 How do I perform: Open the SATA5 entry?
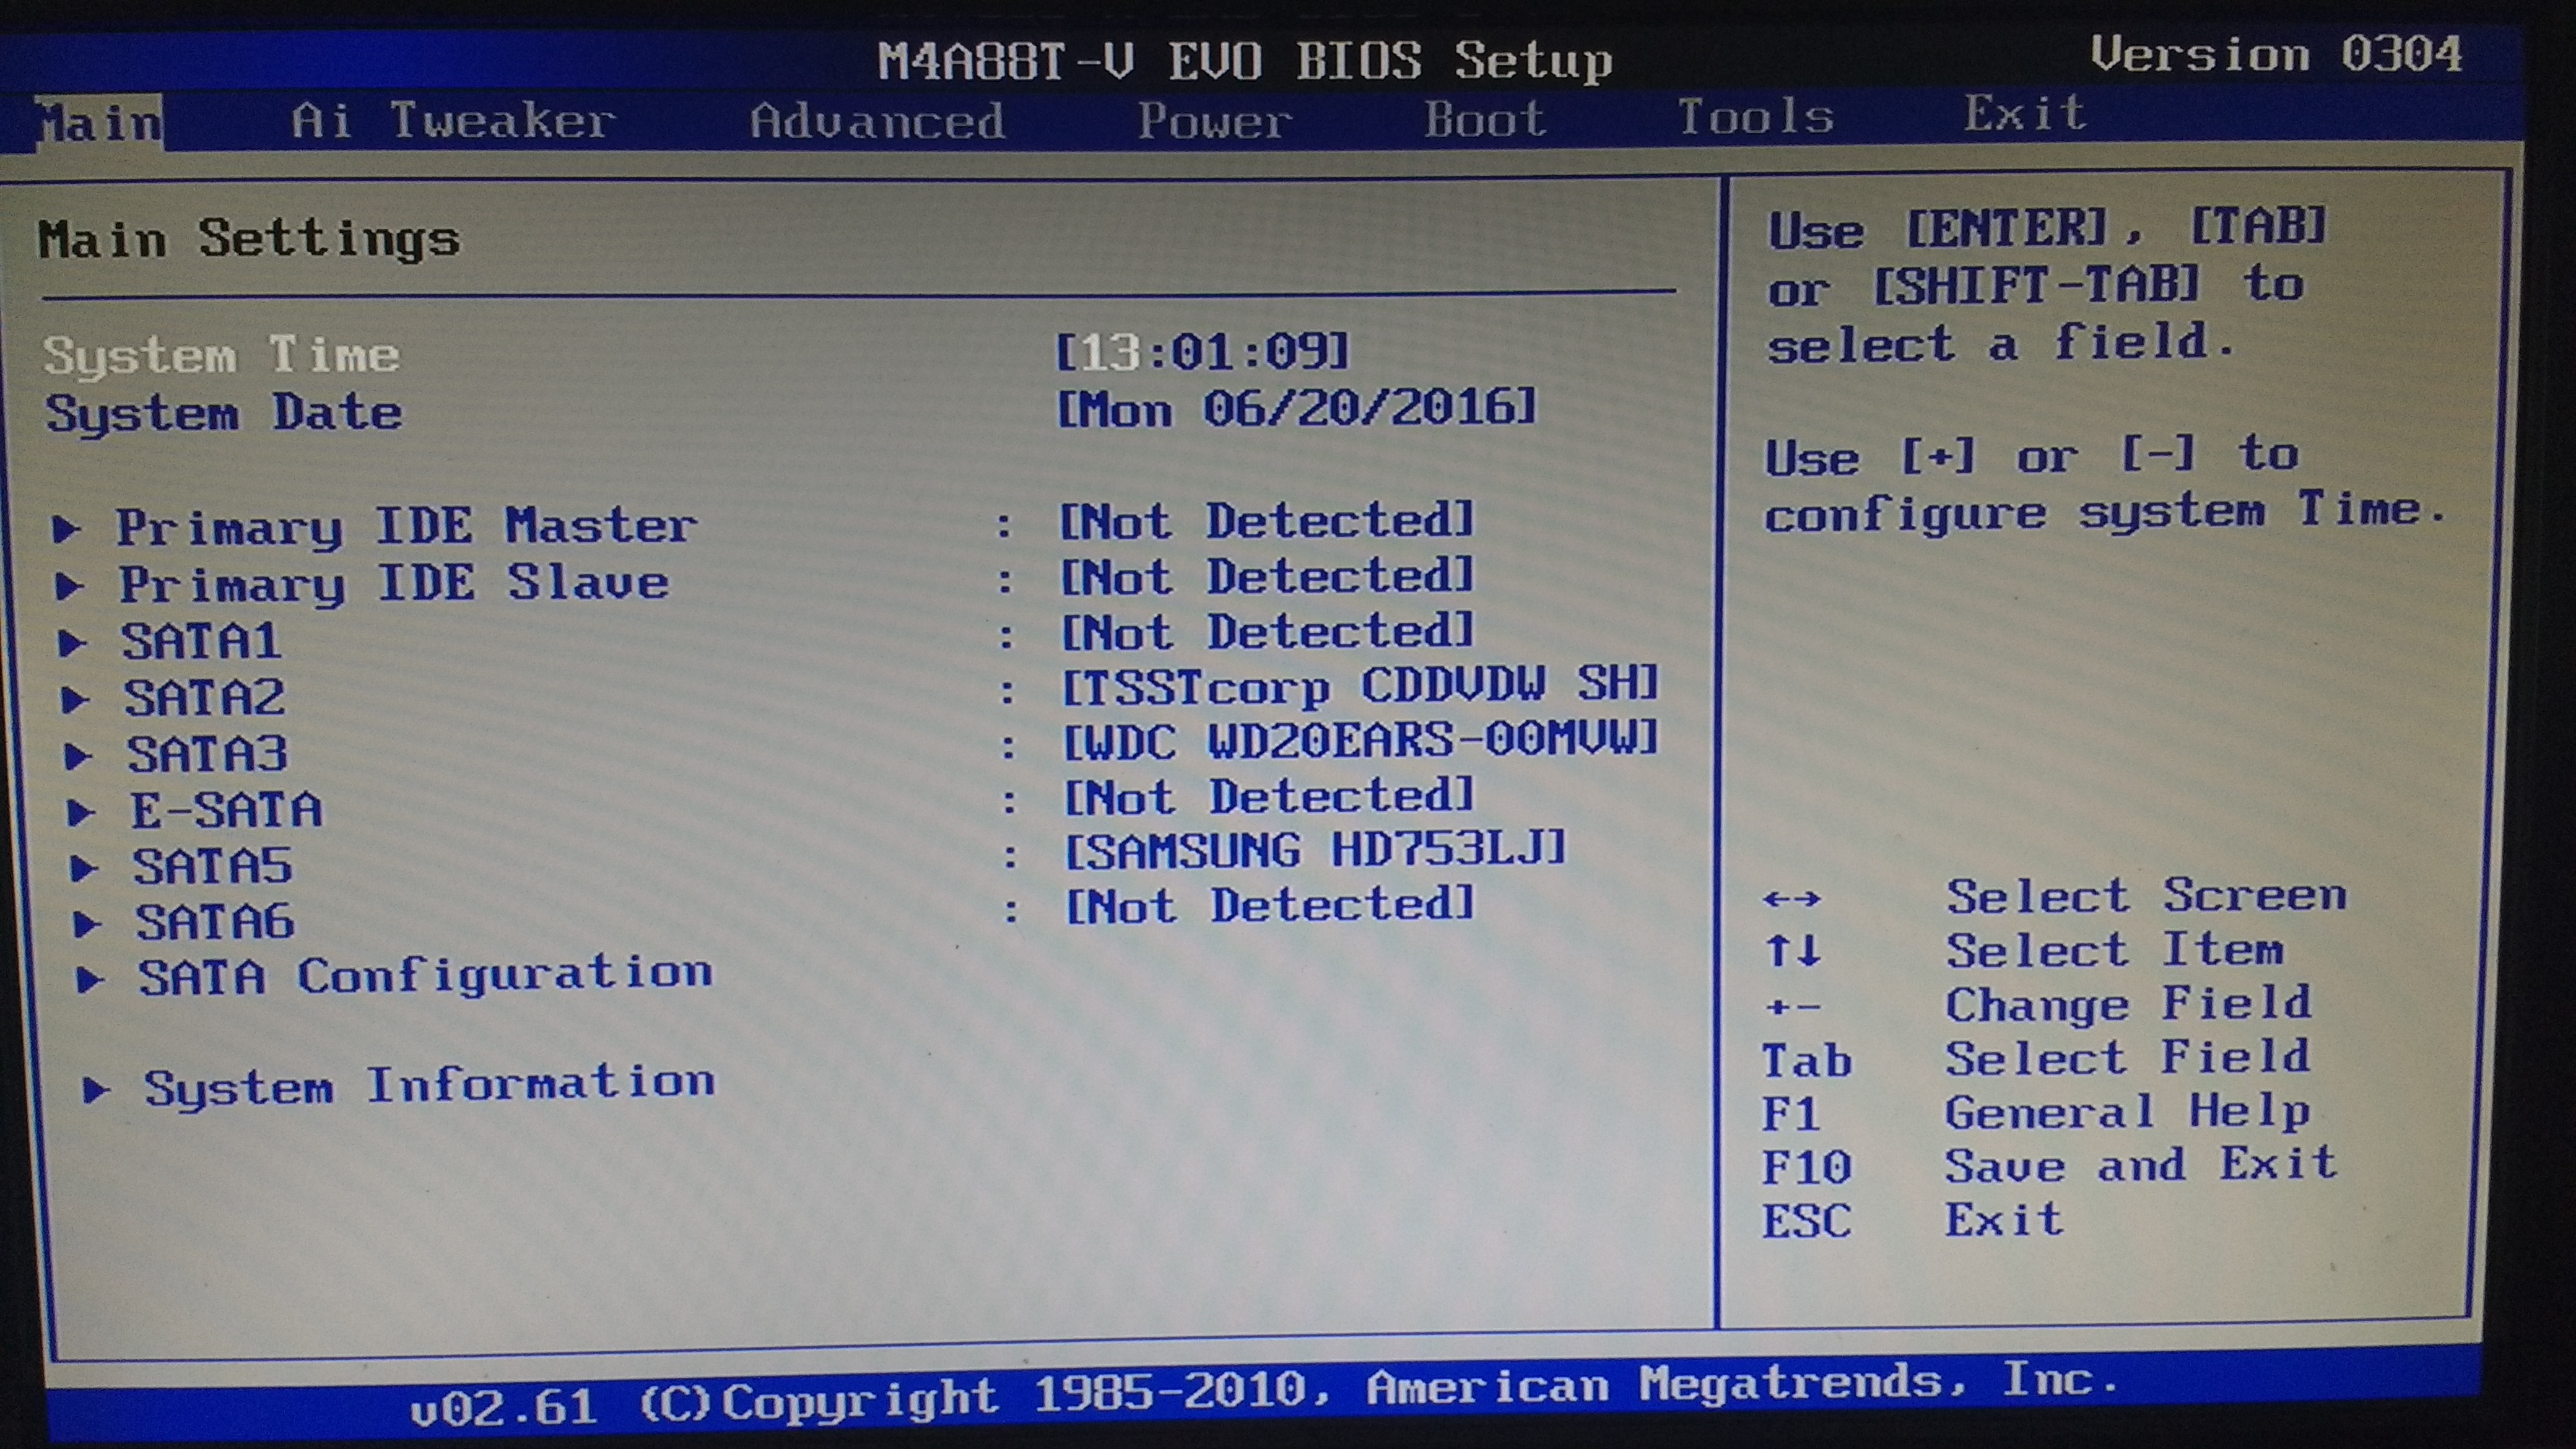coord(213,866)
